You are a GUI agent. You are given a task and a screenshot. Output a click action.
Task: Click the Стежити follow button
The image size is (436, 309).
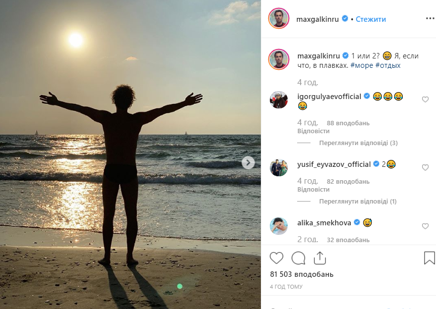click(x=371, y=19)
